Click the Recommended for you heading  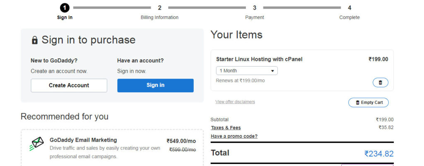point(65,117)
